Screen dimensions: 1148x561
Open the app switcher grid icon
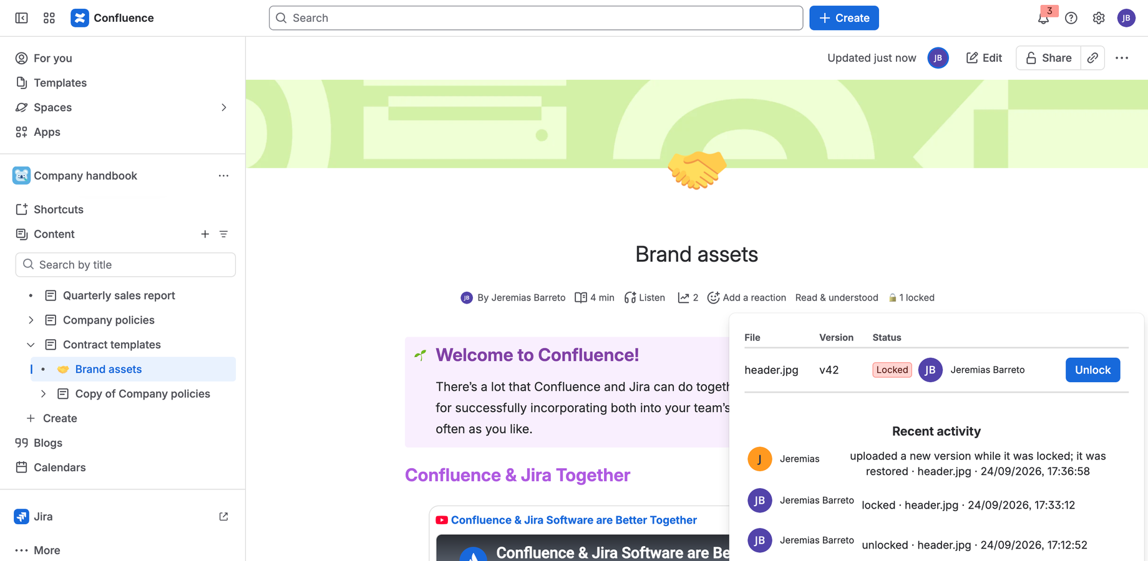pos(49,18)
